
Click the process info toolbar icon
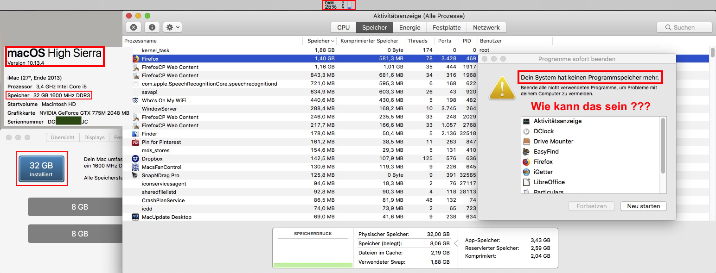point(152,27)
